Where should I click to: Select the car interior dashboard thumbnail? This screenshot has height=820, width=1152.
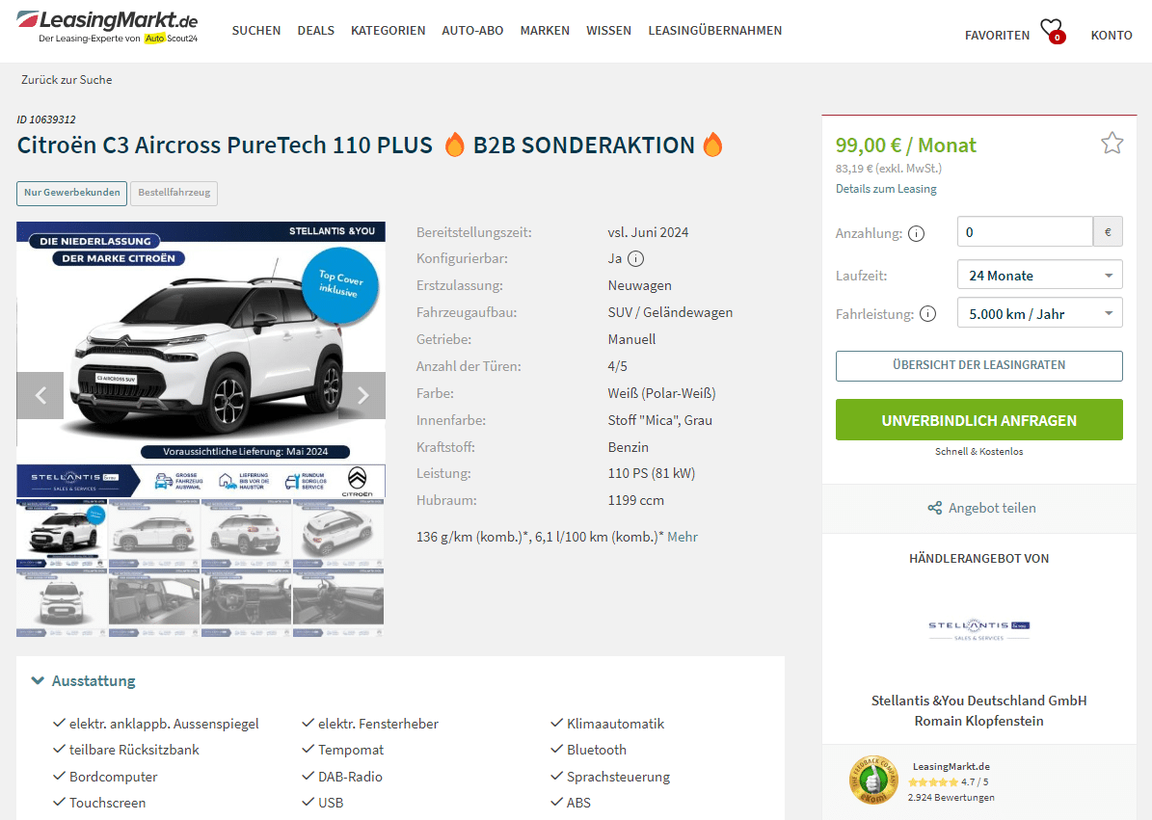point(246,601)
